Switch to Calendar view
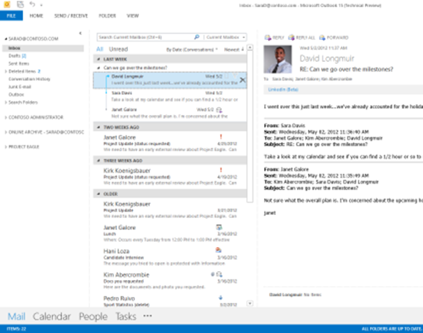Viewport: 423px width, 333px height. click(52, 316)
